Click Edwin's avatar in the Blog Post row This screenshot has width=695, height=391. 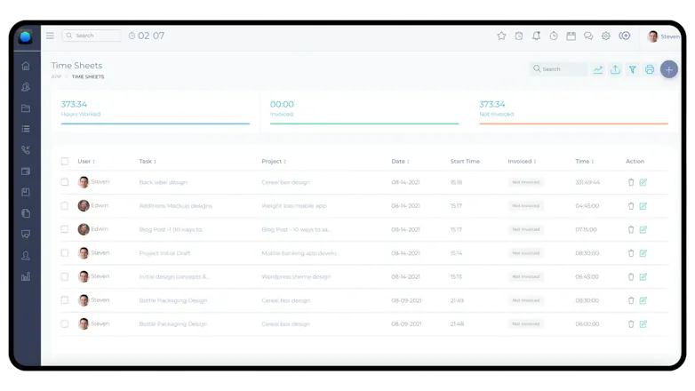pos(84,229)
